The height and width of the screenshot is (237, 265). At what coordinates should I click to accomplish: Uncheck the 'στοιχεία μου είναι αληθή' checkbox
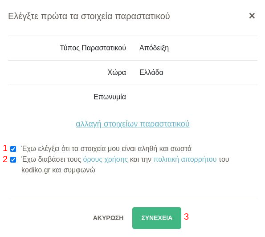point(13,149)
